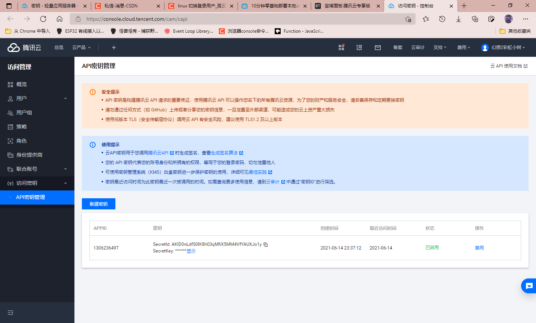Click the browser refresh icon
The image size is (536, 323).
pos(43,19)
